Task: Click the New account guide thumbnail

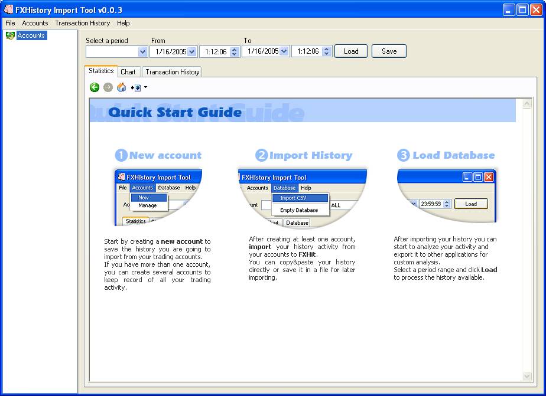Action: (x=158, y=197)
